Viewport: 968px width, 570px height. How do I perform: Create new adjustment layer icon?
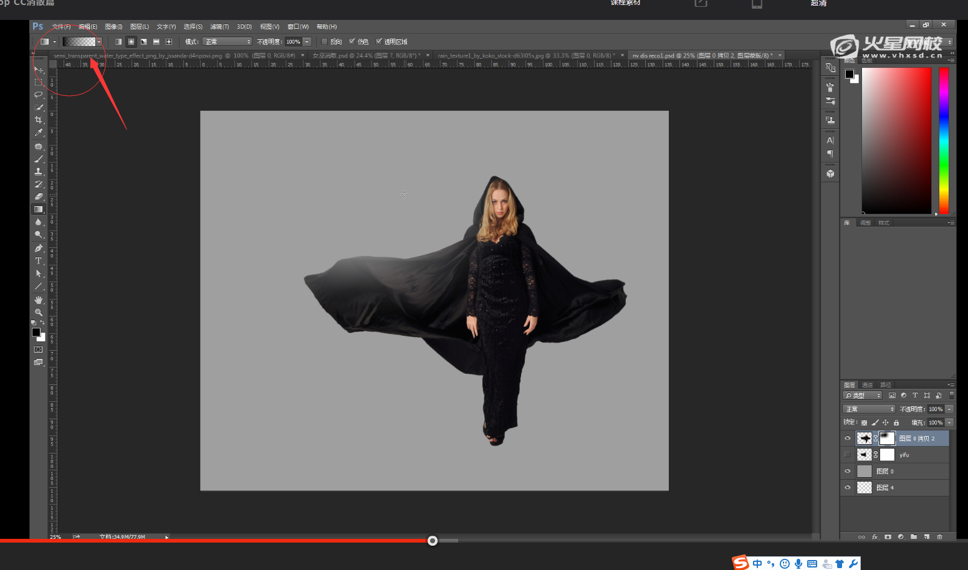pyautogui.click(x=901, y=536)
